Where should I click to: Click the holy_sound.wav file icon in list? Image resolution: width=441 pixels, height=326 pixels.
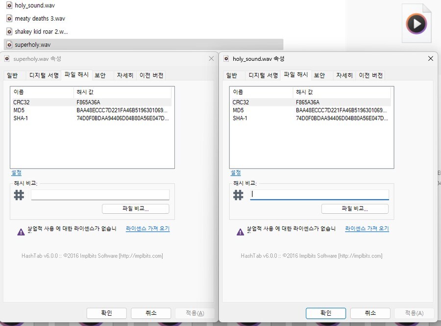(9, 5)
